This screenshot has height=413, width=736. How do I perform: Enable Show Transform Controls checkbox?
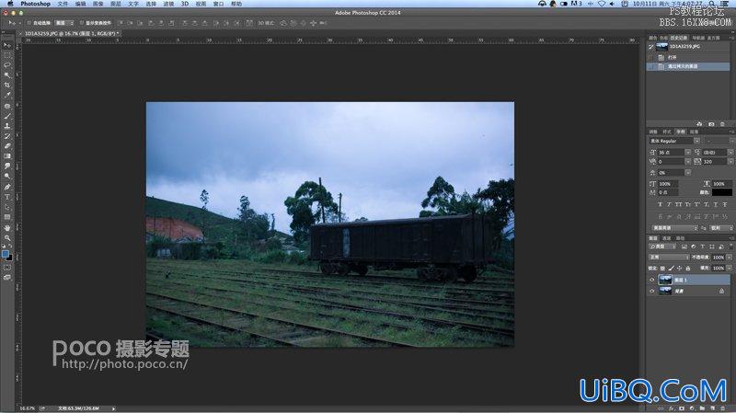click(82, 22)
